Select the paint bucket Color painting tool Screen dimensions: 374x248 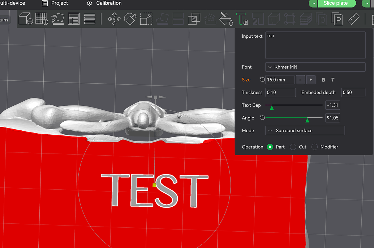click(226, 19)
